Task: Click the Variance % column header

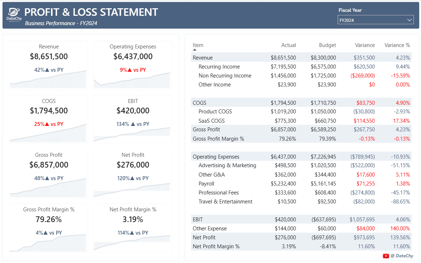Action: tap(397, 45)
